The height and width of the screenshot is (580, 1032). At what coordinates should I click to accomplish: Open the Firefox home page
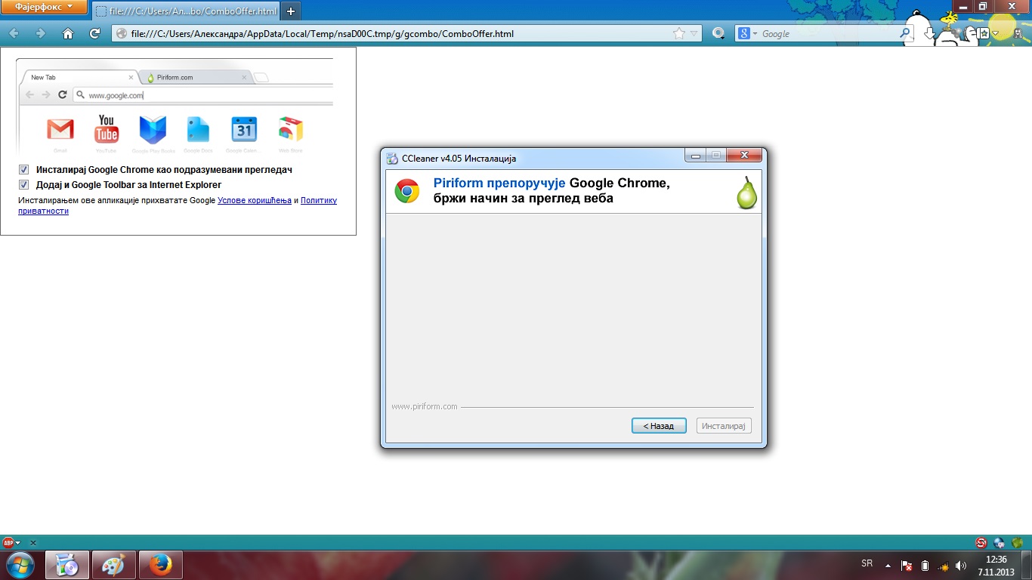[68, 33]
